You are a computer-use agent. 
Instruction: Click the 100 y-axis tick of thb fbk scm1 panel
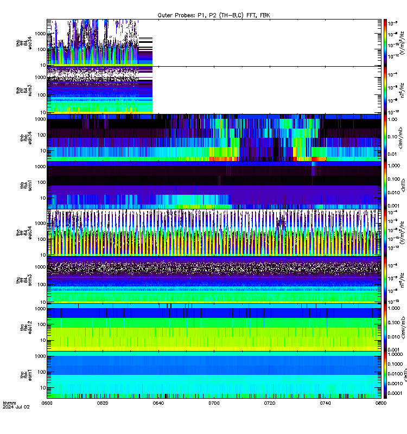click(x=42, y=182)
